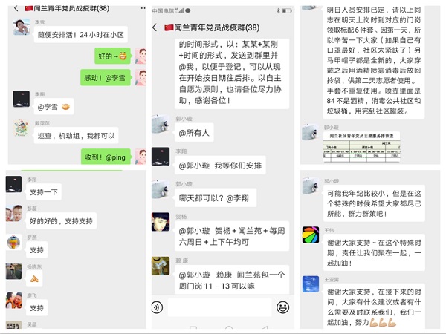Tap 贺杨's profile avatar

pyautogui.click(x=161, y=221)
